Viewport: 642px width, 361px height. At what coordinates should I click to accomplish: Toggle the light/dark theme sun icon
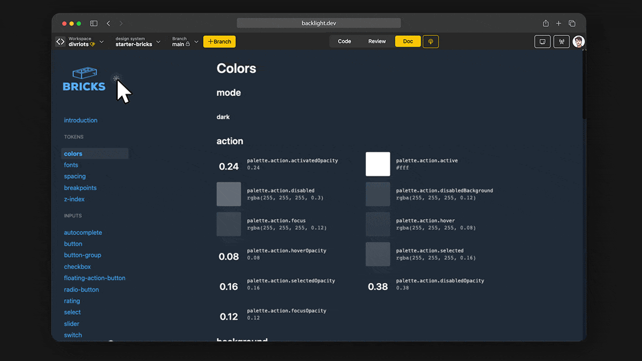pyautogui.click(x=116, y=79)
